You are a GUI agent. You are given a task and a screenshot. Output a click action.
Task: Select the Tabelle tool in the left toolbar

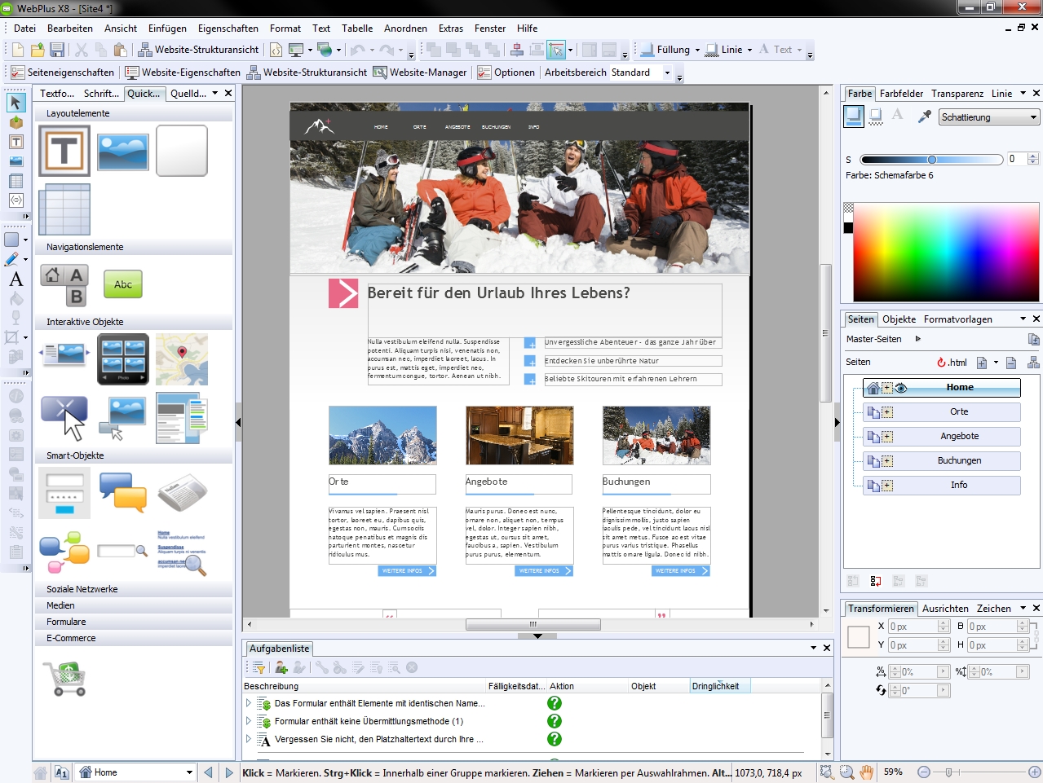pos(15,180)
